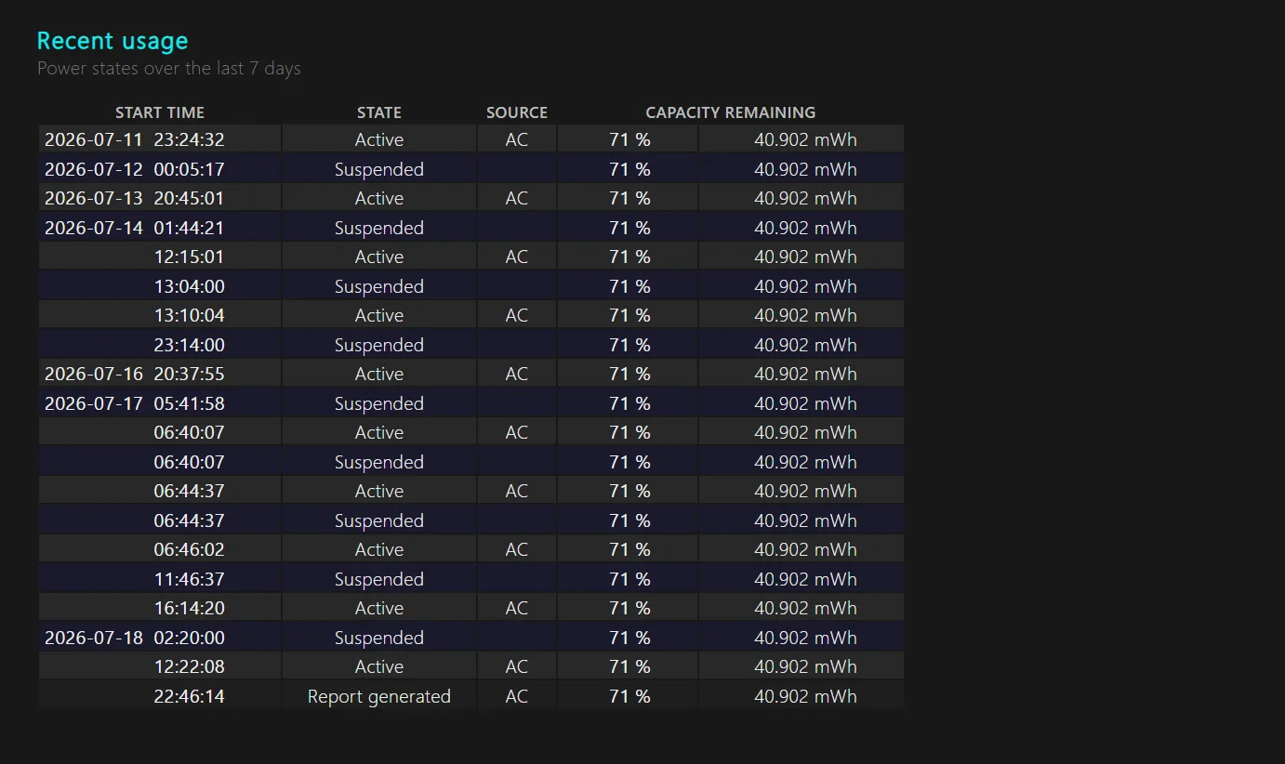Select the START TIME column header
This screenshot has height=764, width=1285.
(160, 112)
